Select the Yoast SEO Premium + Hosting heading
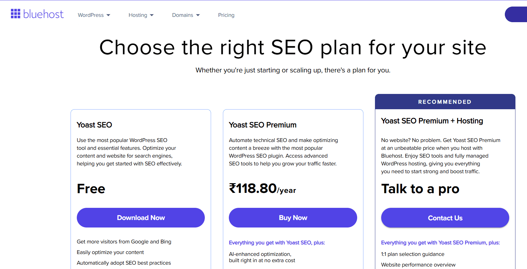The width and height of the screenshot is (527, 269). (432, 121)
